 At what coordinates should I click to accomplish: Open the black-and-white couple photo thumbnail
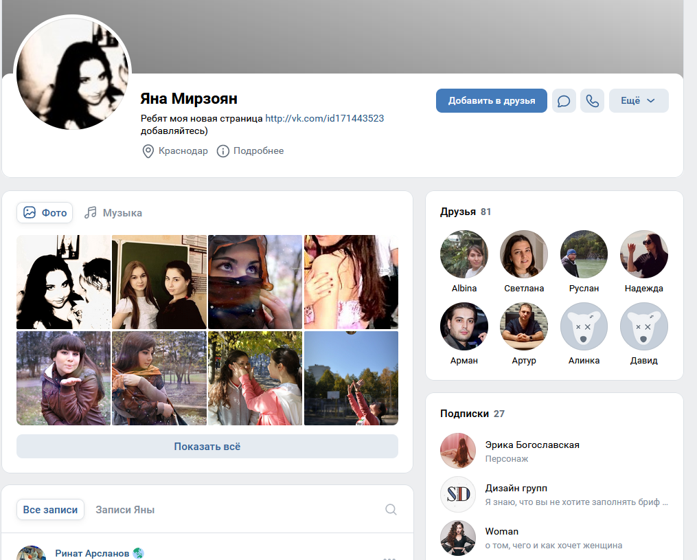tap(64, 282)
